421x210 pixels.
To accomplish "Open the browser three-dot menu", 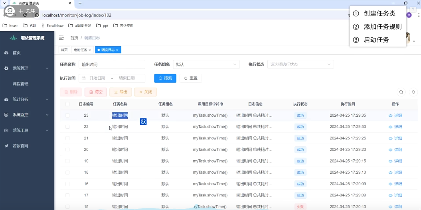I will click(419, 16).
